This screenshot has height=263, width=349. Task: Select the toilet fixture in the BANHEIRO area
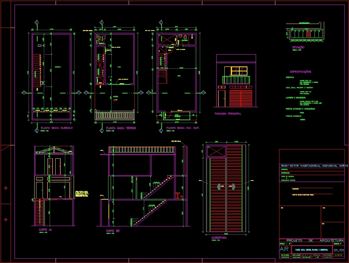pos(185,37)
